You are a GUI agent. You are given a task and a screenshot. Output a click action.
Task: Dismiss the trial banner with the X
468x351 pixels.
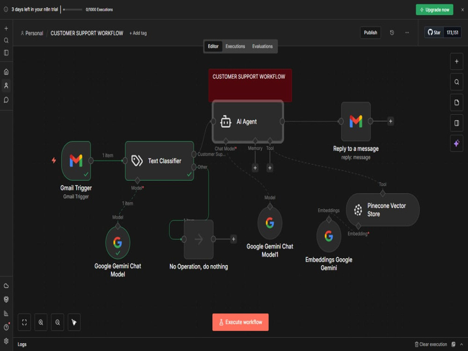[462, 9]
